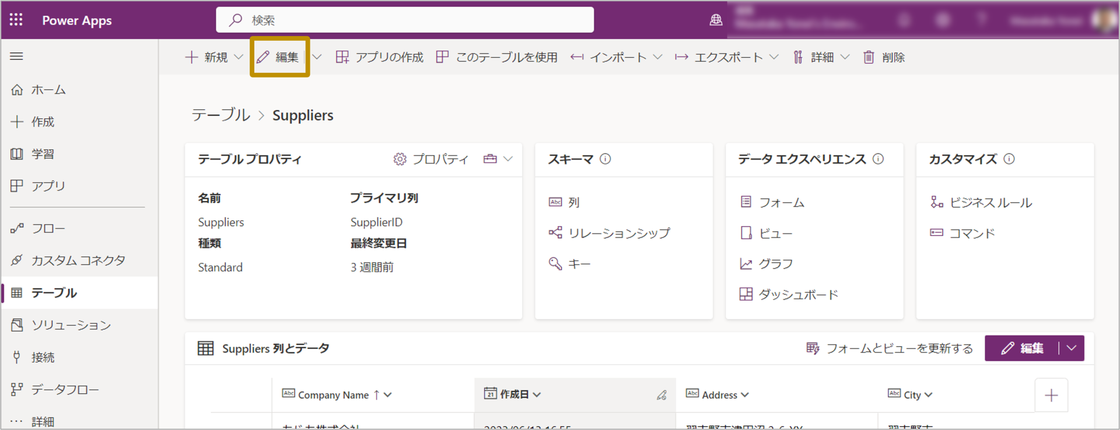
Task: Expand the 詳細 toolbar dropdown chevron
Action: pos(845,57)
